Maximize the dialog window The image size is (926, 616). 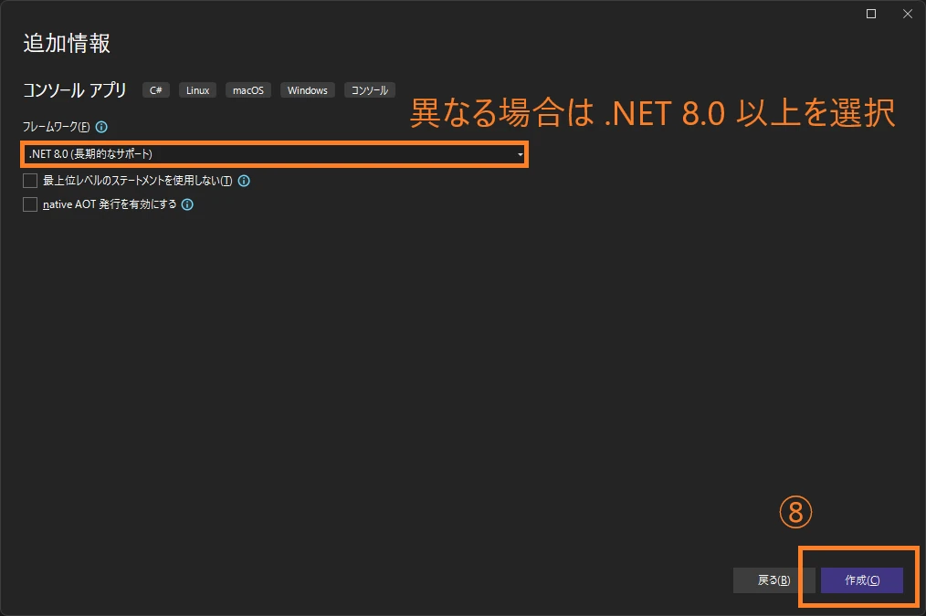pyautogui.click(x=871, y=14)
